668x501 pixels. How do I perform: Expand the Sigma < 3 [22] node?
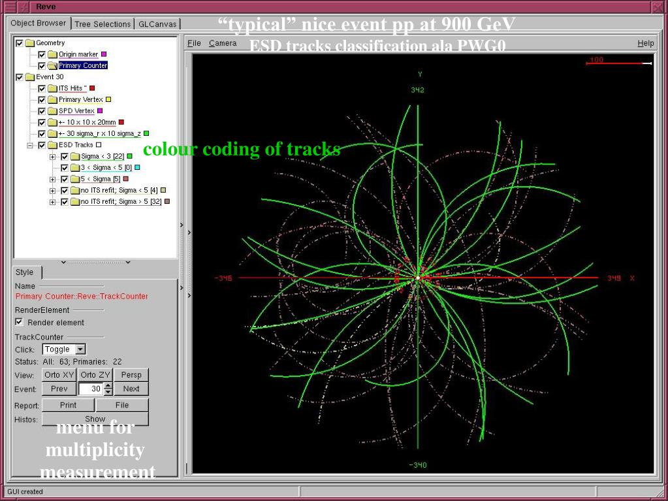[x=52, y=156]
